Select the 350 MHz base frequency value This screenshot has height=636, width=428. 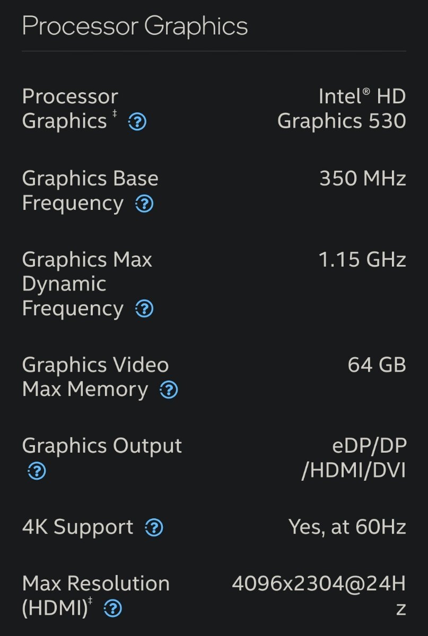pyautogui.click(x=363, y=179)
